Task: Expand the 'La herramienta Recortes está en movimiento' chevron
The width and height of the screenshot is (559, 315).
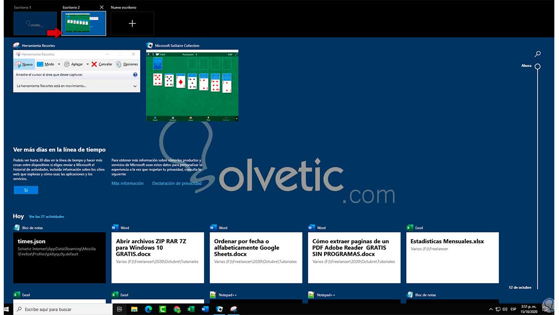Action: [x=135, y=86]
